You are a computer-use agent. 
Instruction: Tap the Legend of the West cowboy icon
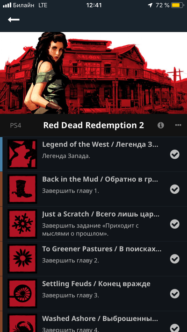[x=22, y=154]
